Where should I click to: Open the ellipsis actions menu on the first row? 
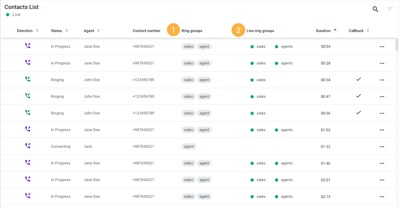coord(382,46)
